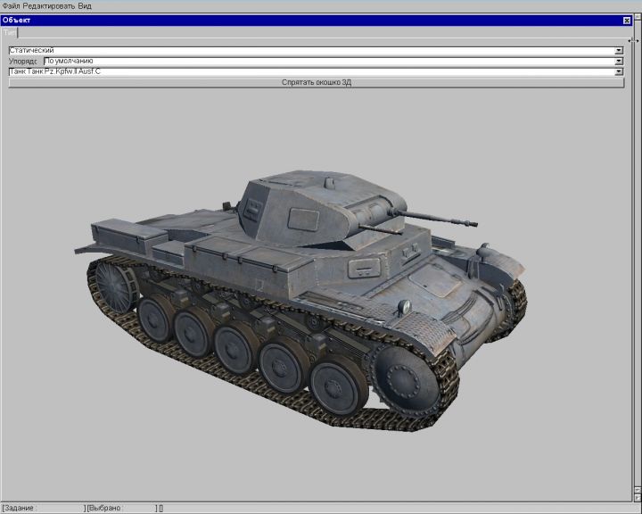Expand the Pz.Kpfw.II Ausf.C object dropdown
This screenshot has width=642, height=514.
tap(619, 71)
